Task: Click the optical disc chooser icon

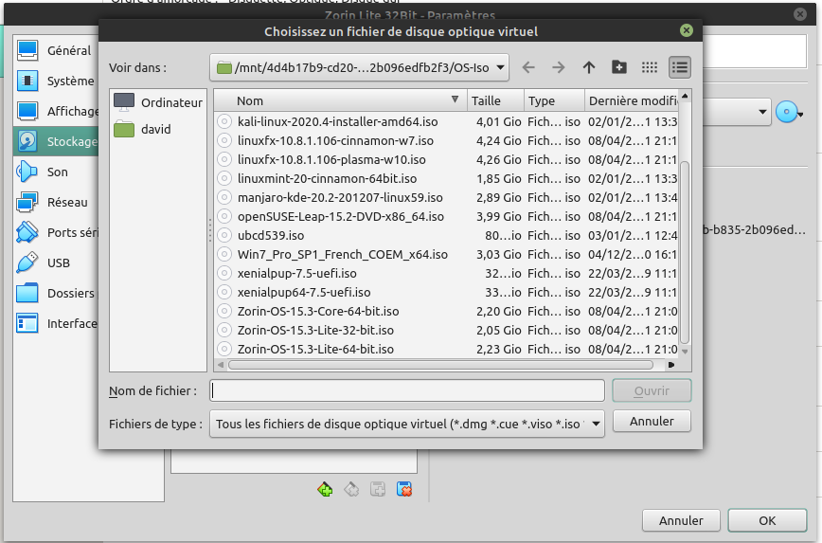Action: 788,113
